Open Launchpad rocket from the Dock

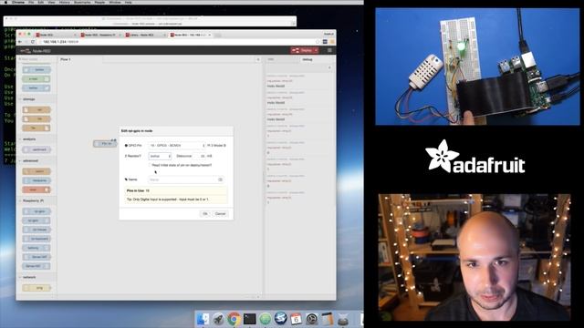(x=219, y=319)
